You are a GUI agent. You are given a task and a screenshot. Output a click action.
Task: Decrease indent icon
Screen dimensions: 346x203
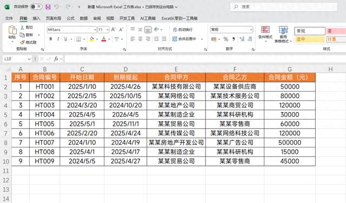coord(156,39)
